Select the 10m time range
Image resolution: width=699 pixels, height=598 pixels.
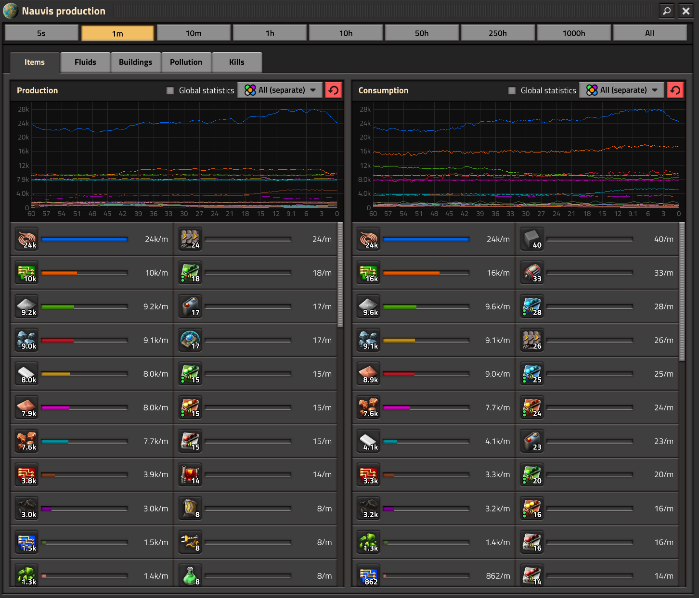click(x=194, y=33)
